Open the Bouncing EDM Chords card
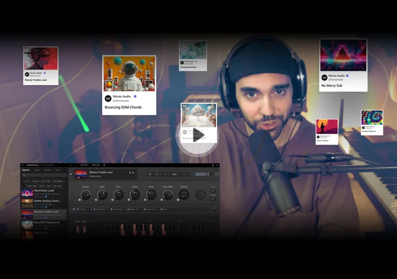Screen dimensions: 397x279 [129, 85]
